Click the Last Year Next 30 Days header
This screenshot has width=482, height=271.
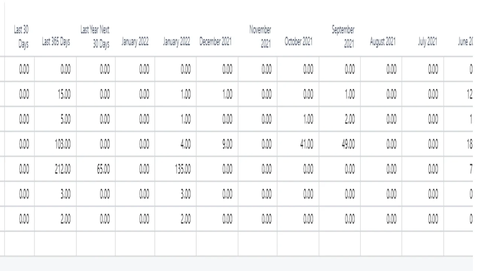pos(95,37)
